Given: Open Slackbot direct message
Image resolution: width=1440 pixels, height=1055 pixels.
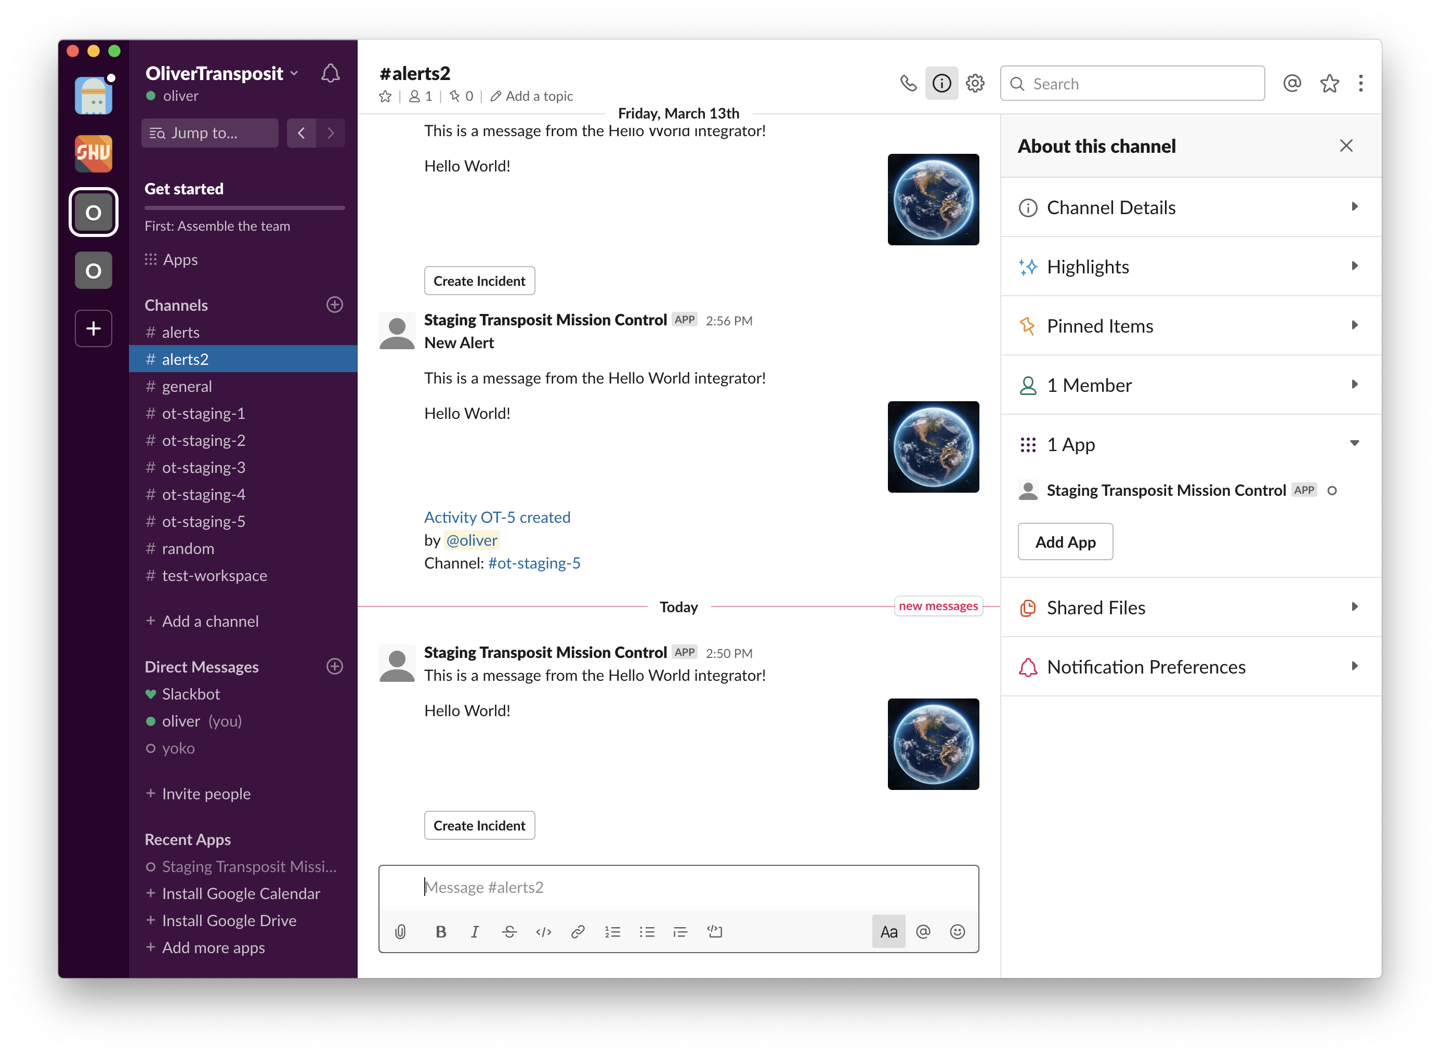Looking at the screenshot, I should (190, 694).
